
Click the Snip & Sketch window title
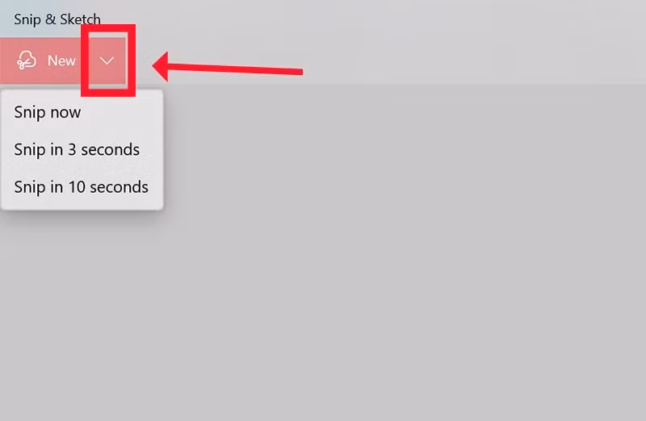[57, 19]
